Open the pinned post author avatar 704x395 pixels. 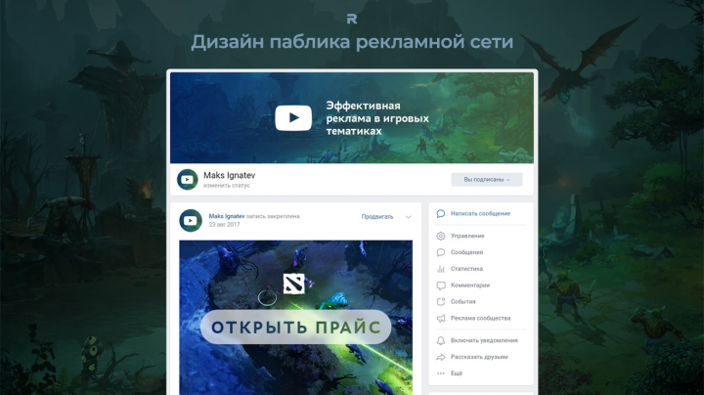191,220
